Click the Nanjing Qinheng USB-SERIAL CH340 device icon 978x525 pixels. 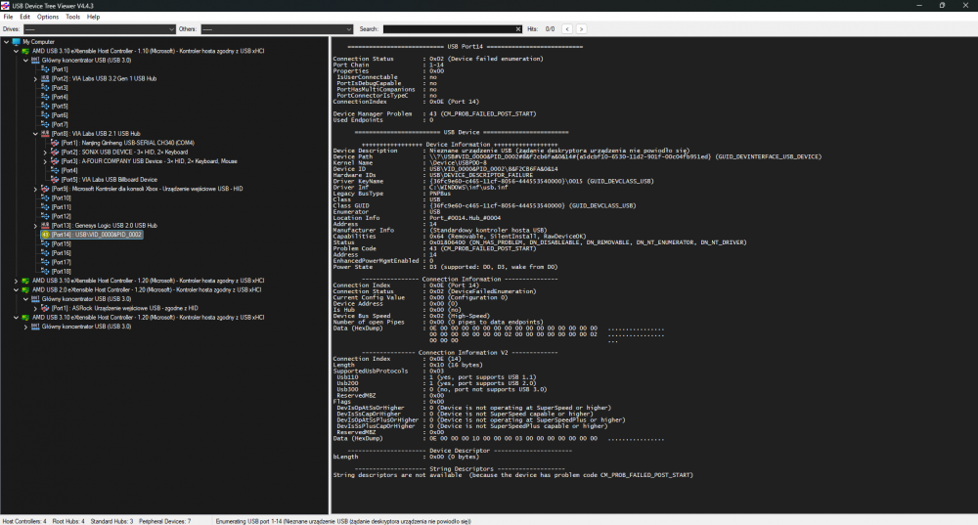[55, 143]
